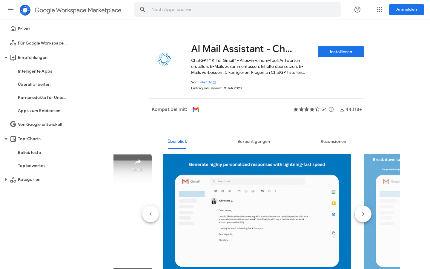Collapse the Top-Charts section

(6, 139)
